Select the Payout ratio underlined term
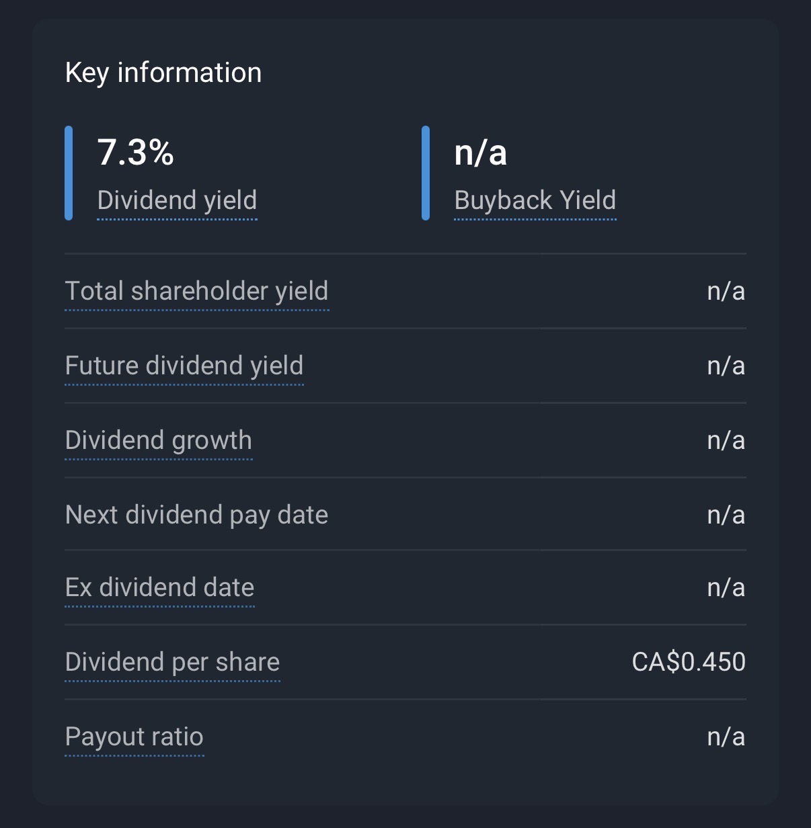 click(134, 737)
